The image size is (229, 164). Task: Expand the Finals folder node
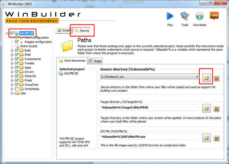12,80
